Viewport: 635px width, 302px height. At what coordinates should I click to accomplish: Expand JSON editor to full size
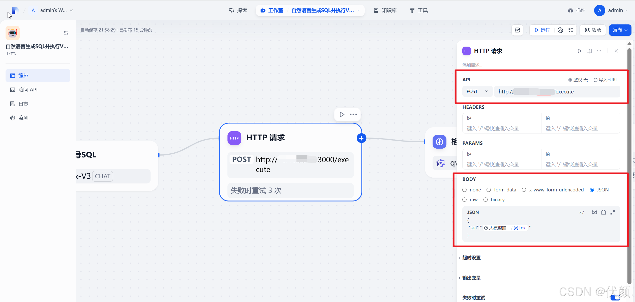(x=613, y=212)
